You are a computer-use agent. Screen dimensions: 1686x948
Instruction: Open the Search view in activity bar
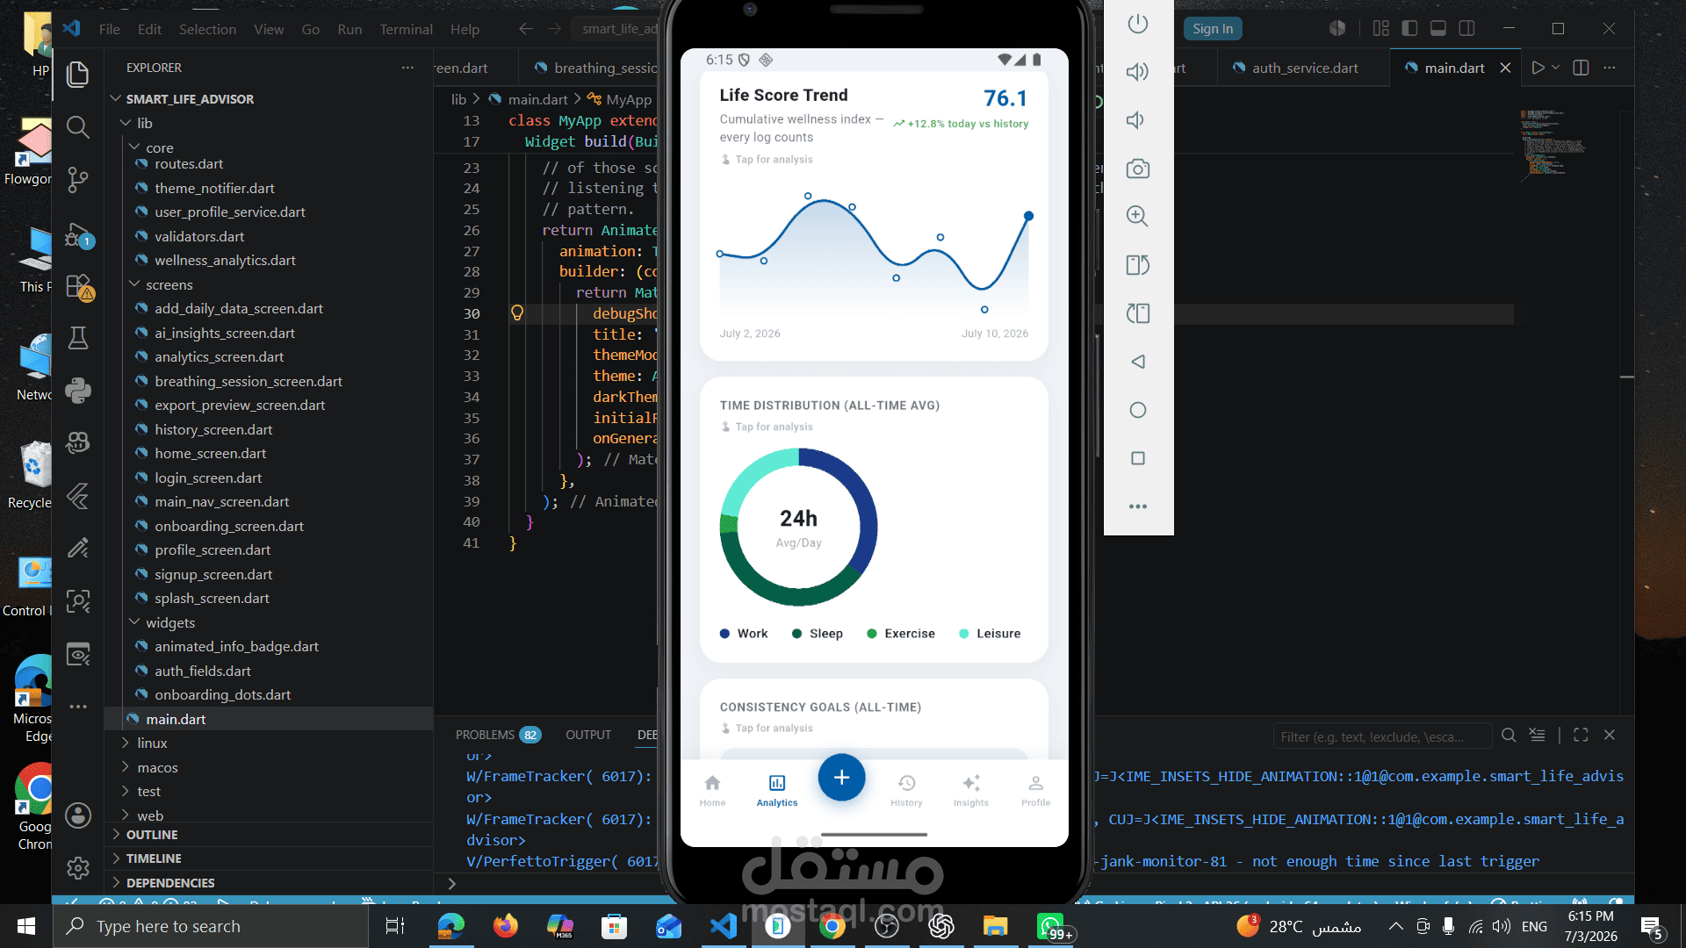78,127
